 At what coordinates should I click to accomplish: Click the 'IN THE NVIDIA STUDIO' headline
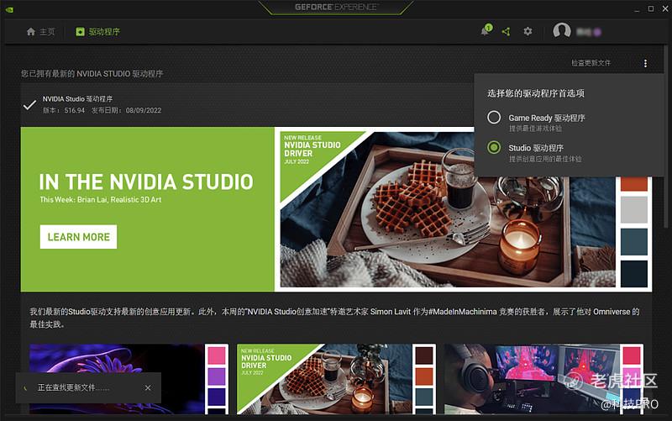click(x=146, y=182)
